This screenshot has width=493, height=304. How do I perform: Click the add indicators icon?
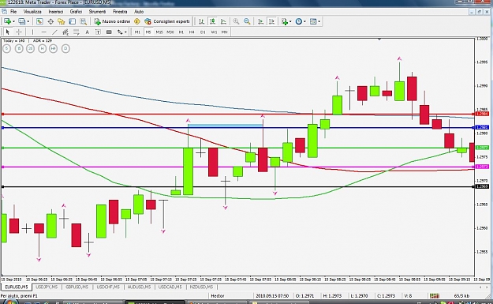point(285,21)
